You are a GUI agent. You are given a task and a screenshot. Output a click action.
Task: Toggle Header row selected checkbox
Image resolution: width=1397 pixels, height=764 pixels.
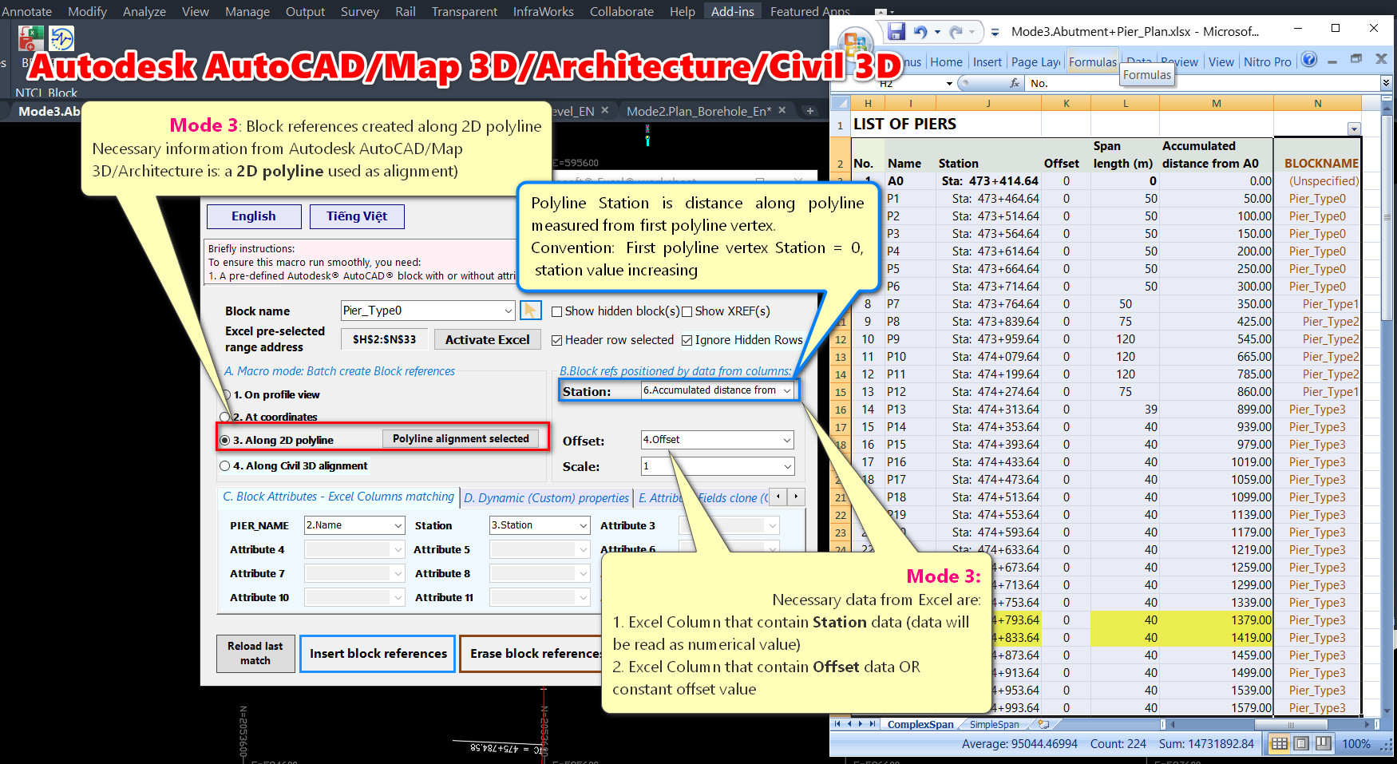point(557,340)
